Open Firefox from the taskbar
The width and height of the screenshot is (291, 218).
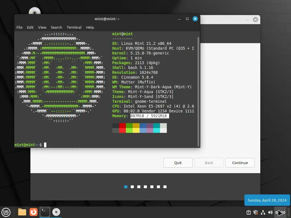point(34,212)
